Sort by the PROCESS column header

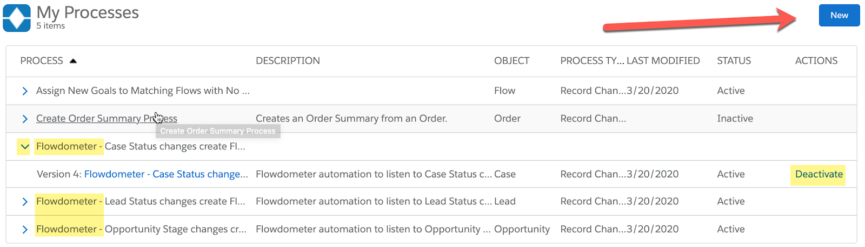pyautogui.click(x=42, y=61)
